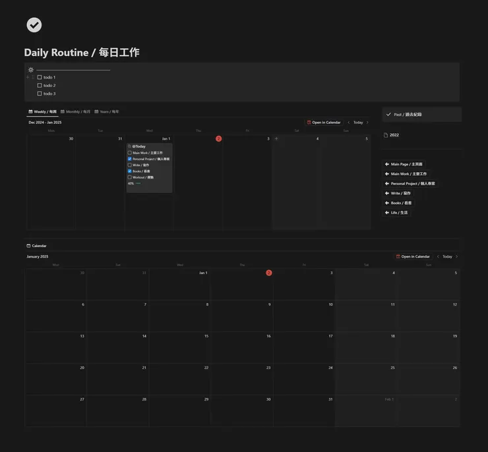Check Workout / 運動 in the @Today card
The image size is (488, 452).
(130, 177)
